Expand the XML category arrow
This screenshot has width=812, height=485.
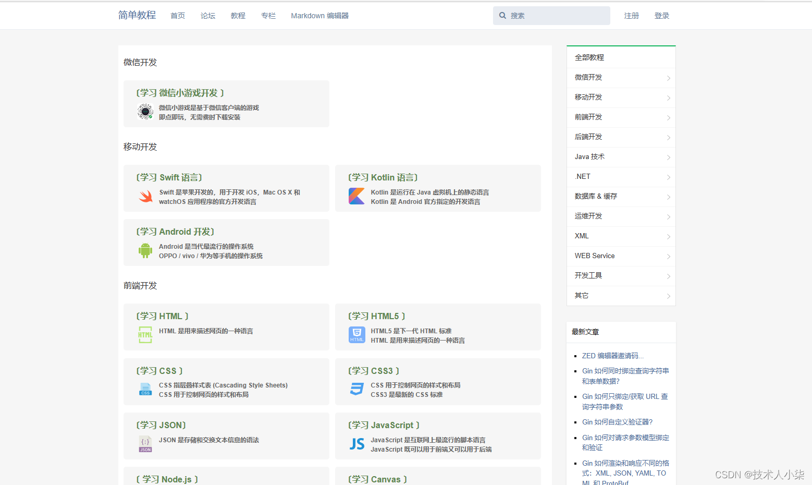tap(669, 237)
